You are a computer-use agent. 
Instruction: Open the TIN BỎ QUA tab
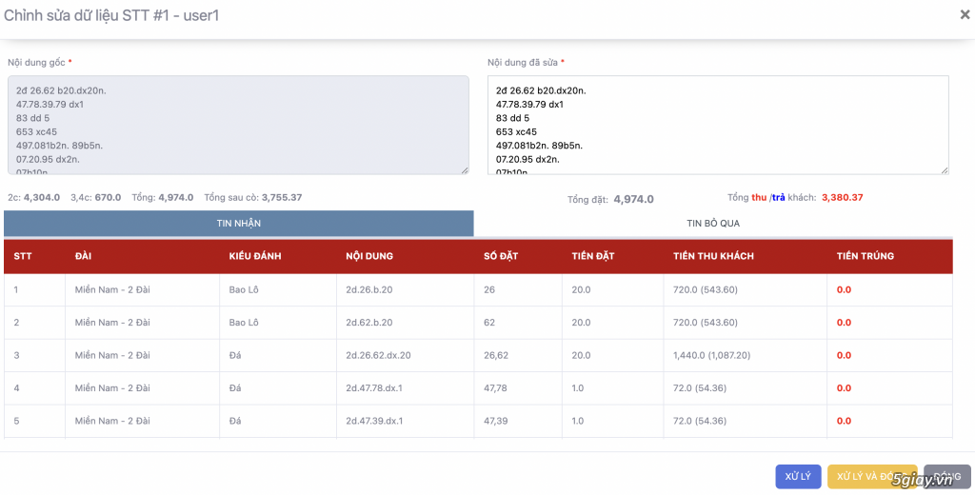pos(712,223)
